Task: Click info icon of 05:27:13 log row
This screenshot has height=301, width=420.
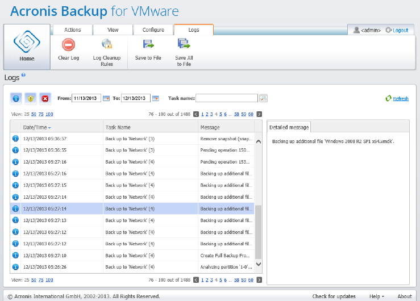Action: point(15,220)
